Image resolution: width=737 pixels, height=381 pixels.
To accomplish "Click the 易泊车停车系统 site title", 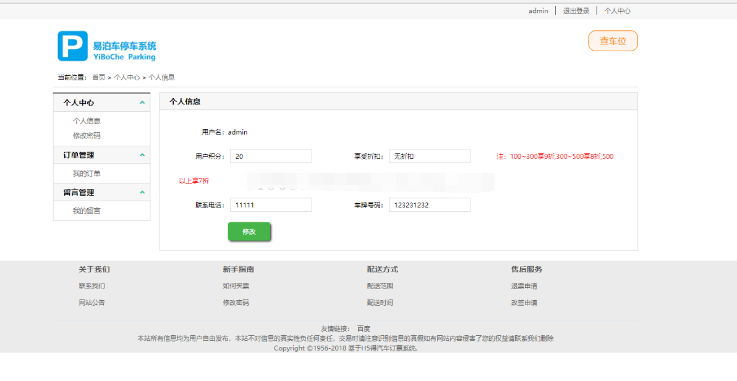I will (x=124, y=46).
